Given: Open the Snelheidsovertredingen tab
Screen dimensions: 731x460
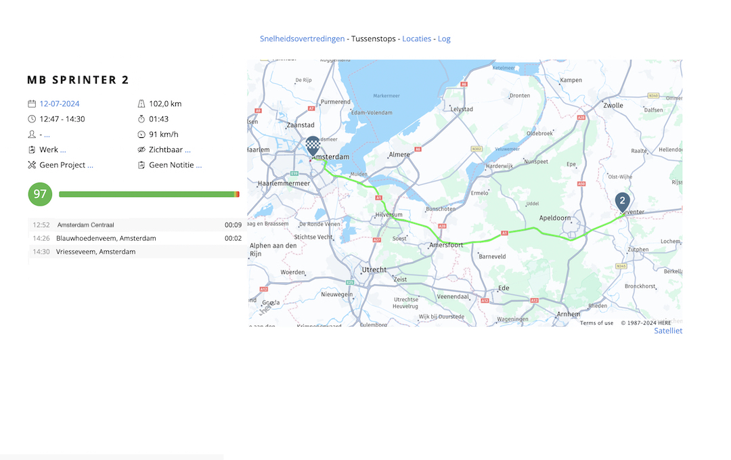Looking at the screenshot, I should 302,39.
